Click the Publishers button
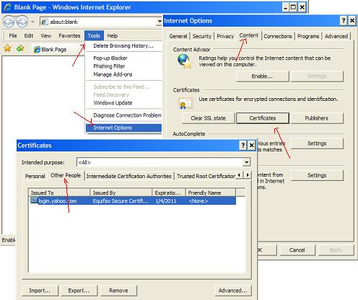 (317, 118)
